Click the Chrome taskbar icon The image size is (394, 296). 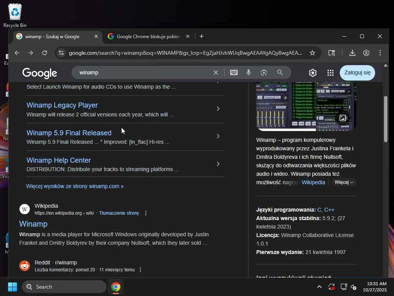click(116, 287)
